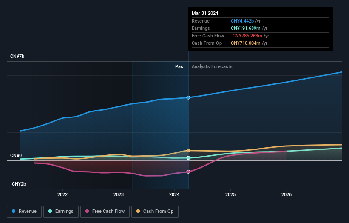
Task: Click the orange Cash From Op legend dot
Action: (138, 211)
